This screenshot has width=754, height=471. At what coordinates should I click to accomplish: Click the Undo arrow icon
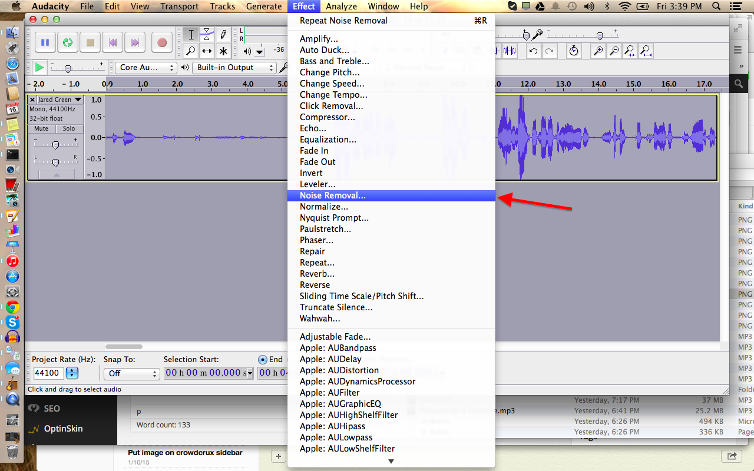(533, 51)
